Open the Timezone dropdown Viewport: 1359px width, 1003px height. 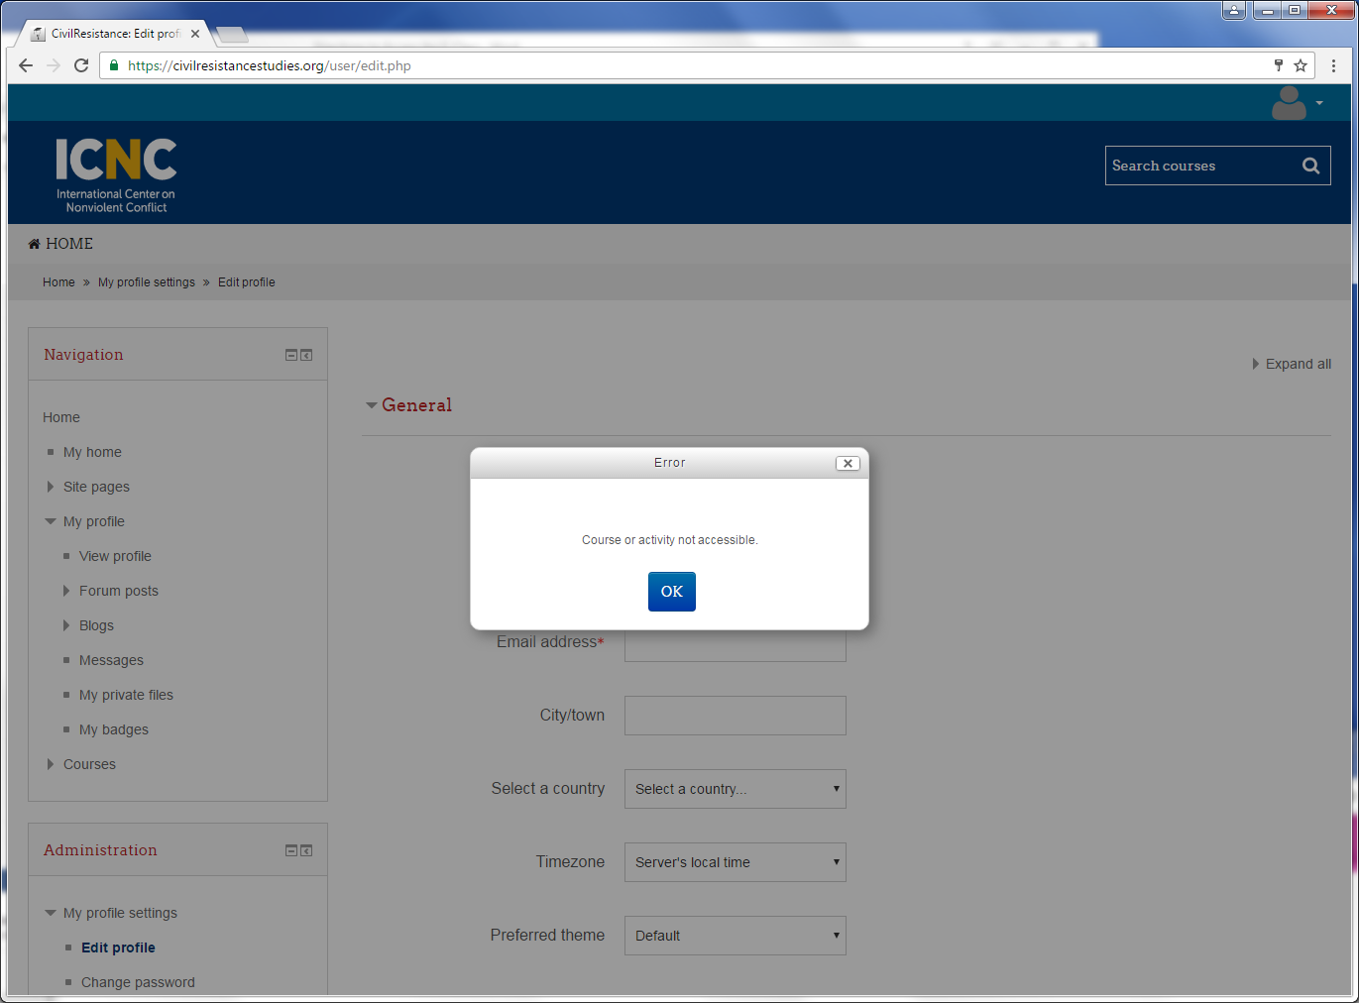[735, 862]
